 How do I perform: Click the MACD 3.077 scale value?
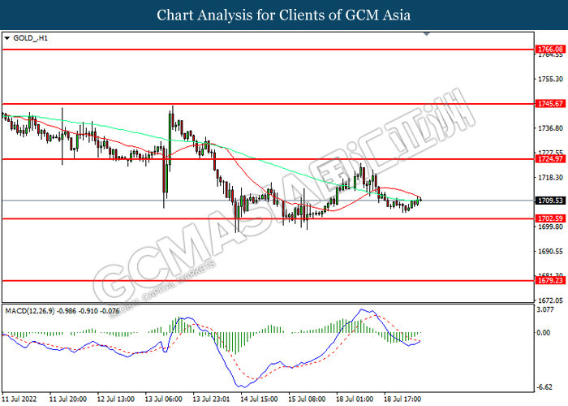(545, 309)
